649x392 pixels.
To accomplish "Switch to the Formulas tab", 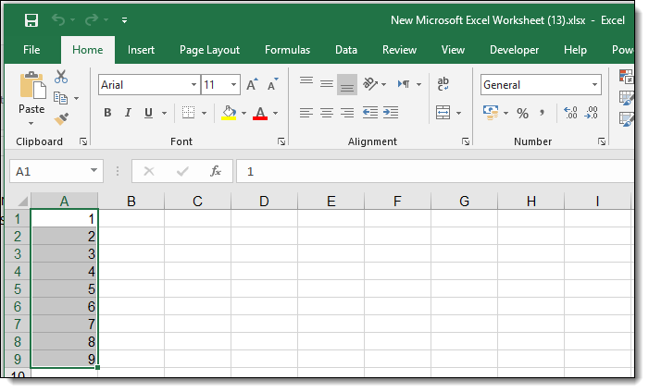I will (x=287, y=50).
